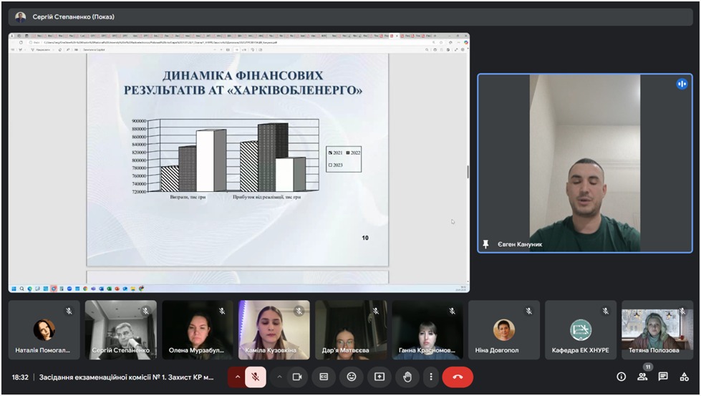Select Каміла Кузовкіна's participant thumbnail
The image size is (701, 396).
point(274,329)
